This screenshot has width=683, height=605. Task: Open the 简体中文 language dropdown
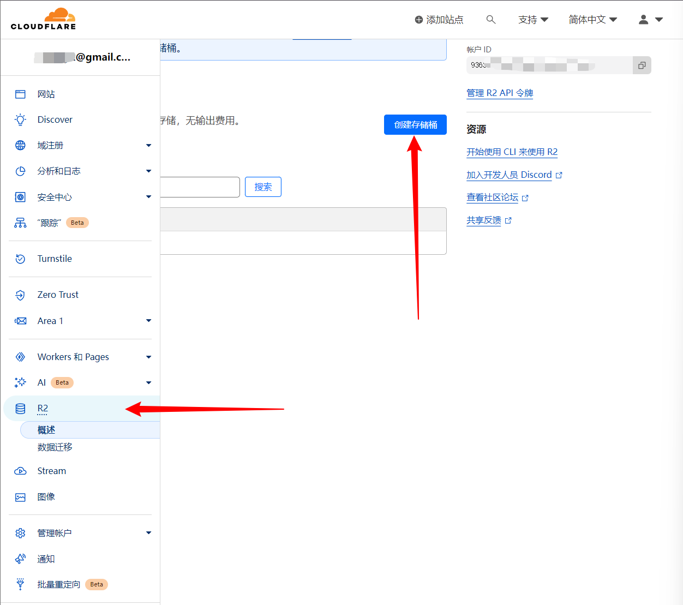[x=592, y=20]
